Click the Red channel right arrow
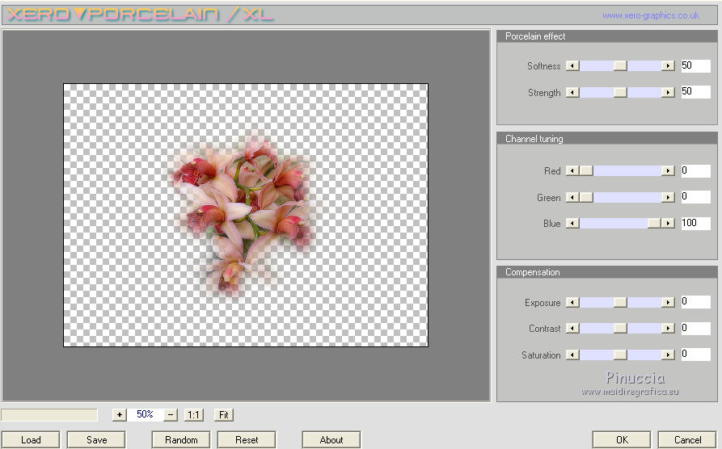Screen dimensions: 722x449 (668, 170)
